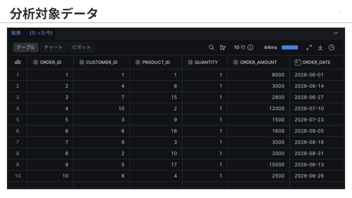The height and width of the screenshot is (198, 352).
Task: Click the row count info icon
Action: point(250,47)
